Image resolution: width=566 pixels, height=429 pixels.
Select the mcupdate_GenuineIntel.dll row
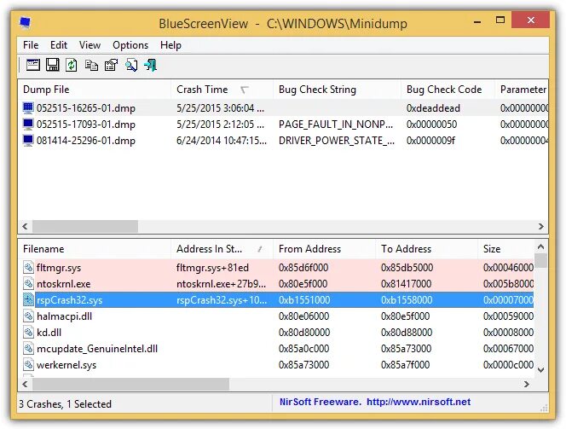point(276,349)
